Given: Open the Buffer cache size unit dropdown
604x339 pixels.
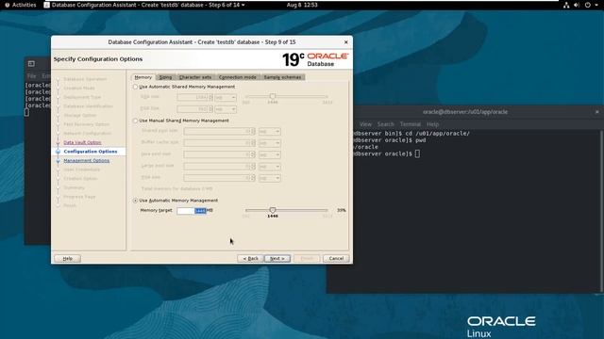Looking at the screenshot, I should pos(270,143).
